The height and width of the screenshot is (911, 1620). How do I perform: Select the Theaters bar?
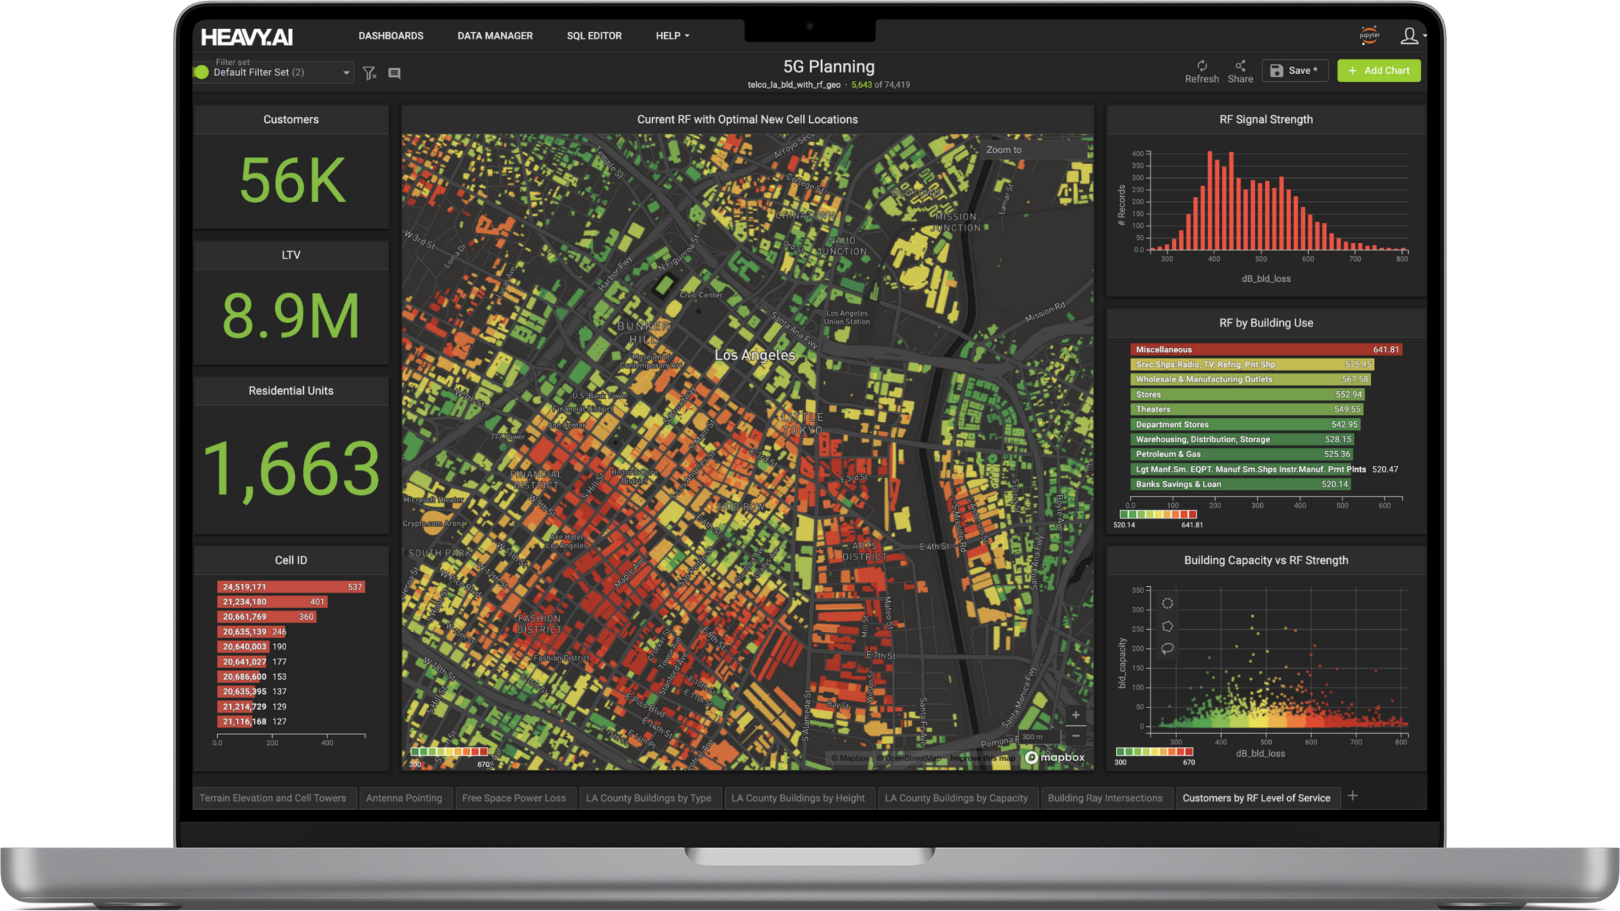click(x=1247, y=409)
